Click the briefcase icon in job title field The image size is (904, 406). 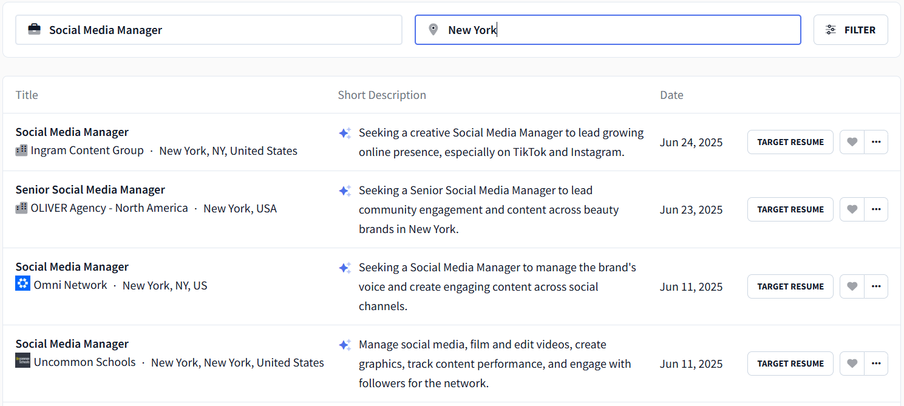pyautogui.click(x=35, y=29)
